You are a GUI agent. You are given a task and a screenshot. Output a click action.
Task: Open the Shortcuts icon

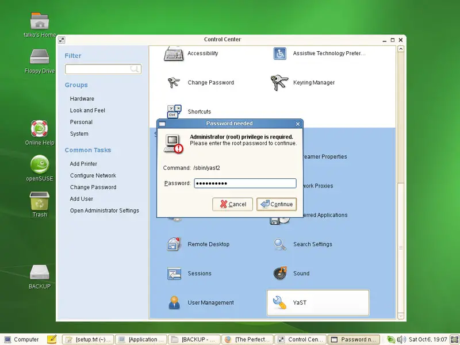(x=174, y=112)
